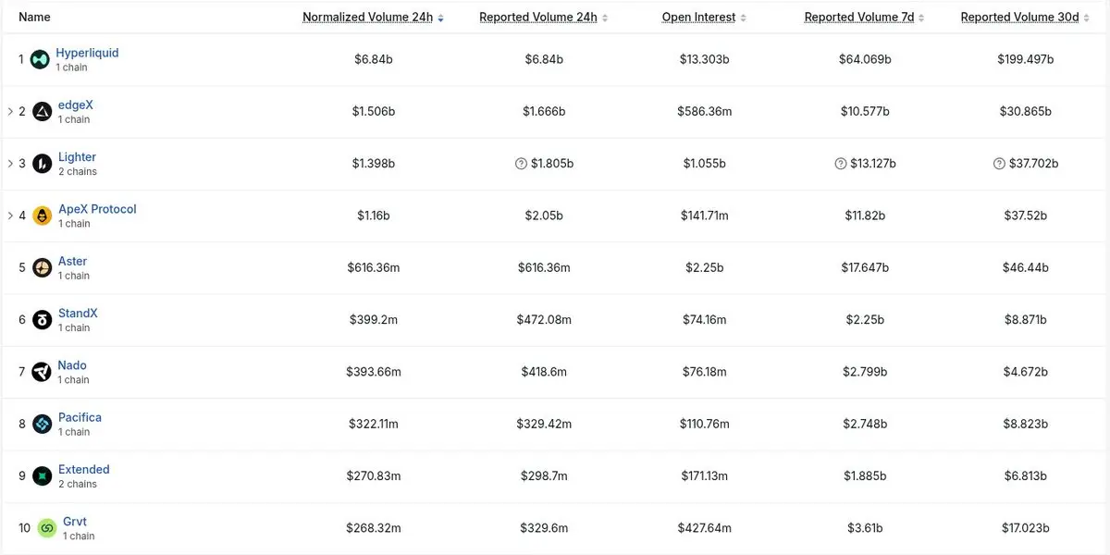Click the ApeX Protocol logo icon
This screenshot has height=555, width=1110.
point(42,216)
